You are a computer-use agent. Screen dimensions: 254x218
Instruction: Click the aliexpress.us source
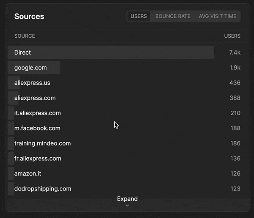[32, 83]
